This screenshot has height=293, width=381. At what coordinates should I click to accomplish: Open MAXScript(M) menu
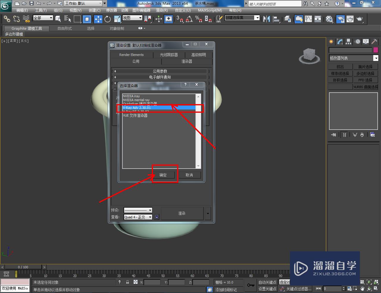pyautogui.click(x=210, y=10)
